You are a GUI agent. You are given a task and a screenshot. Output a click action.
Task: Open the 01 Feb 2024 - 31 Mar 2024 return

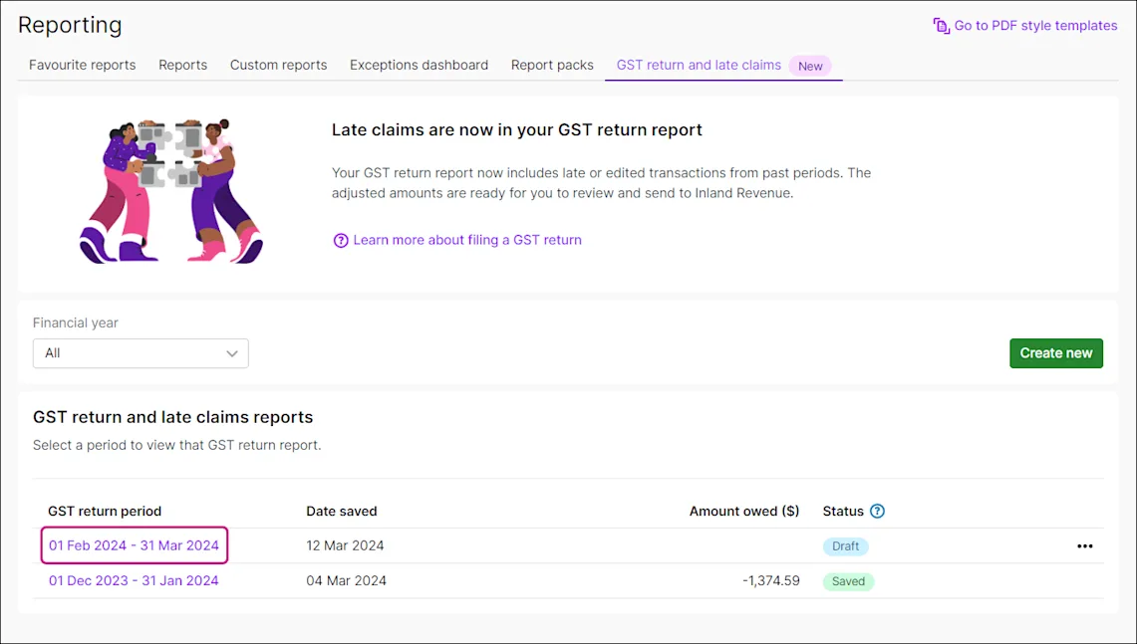(x=134, y=545)
